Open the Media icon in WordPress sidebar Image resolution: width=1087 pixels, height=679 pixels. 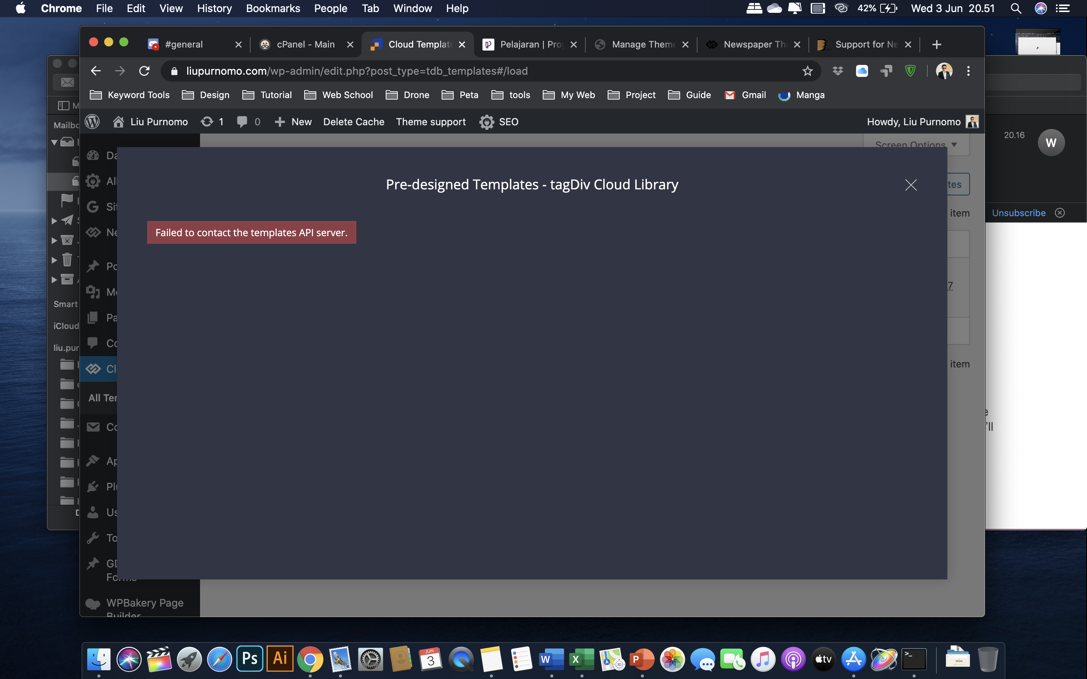93,292
